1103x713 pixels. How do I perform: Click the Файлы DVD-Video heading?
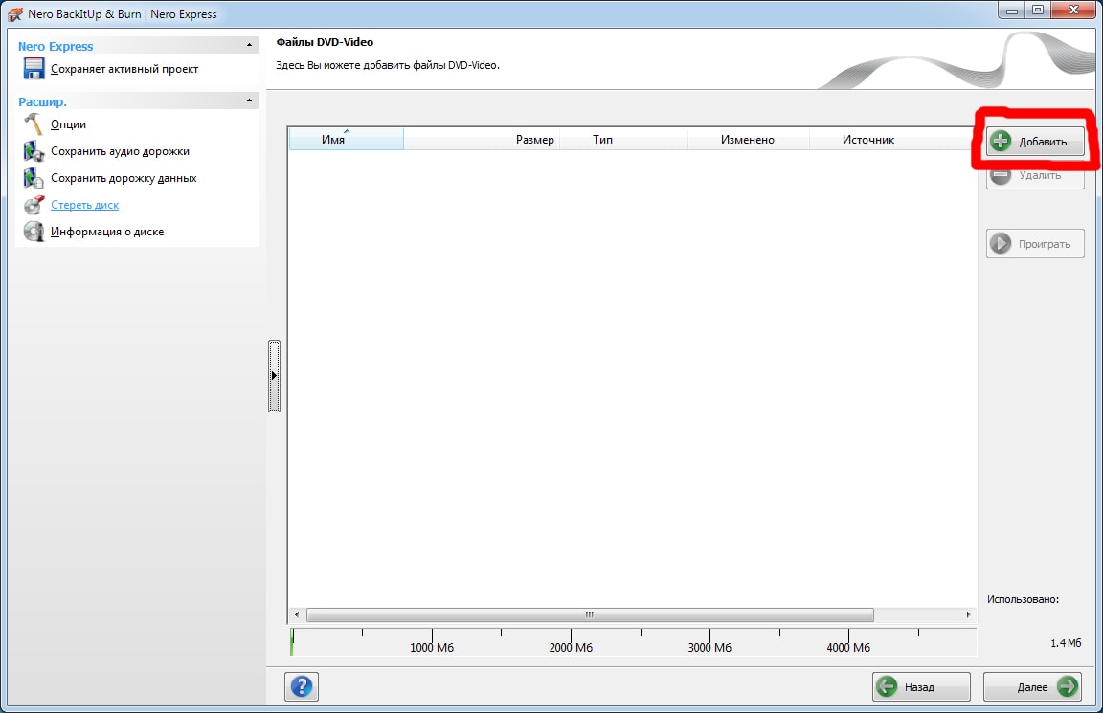tap(325, 42)
